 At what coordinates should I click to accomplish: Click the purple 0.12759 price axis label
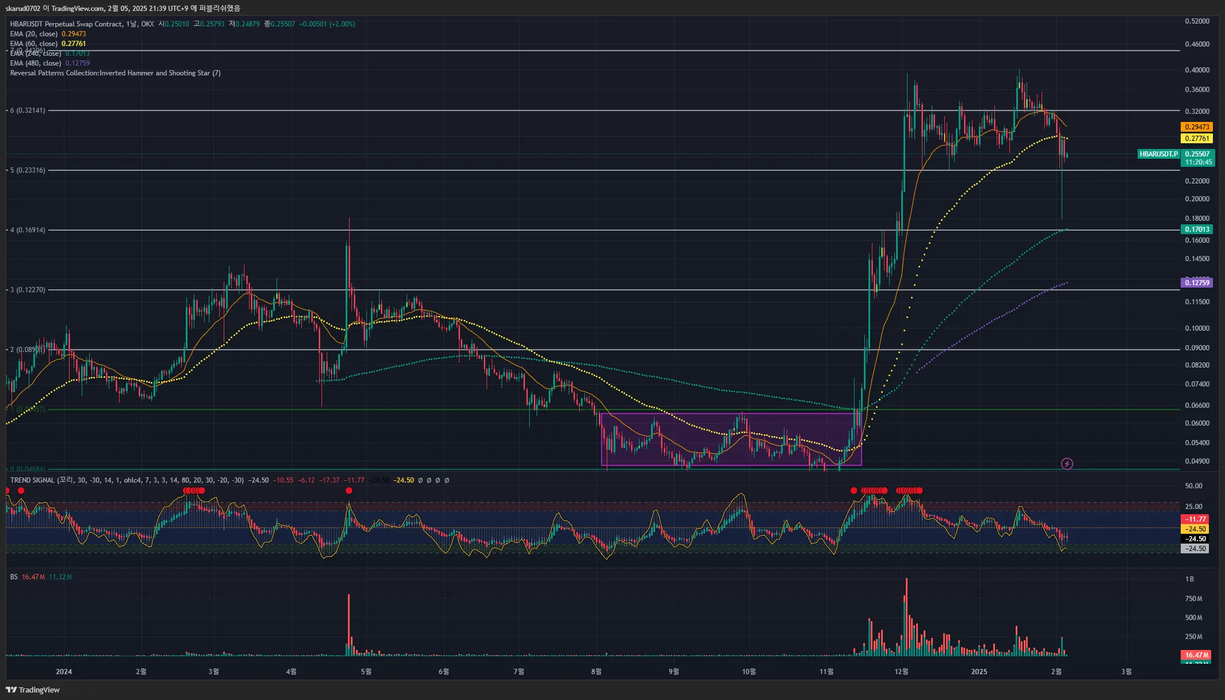tap(1197, 282)
